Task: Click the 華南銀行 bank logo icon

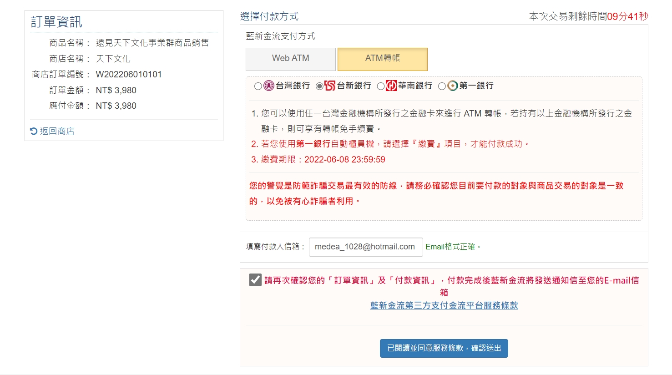Action: coord(391,86)
